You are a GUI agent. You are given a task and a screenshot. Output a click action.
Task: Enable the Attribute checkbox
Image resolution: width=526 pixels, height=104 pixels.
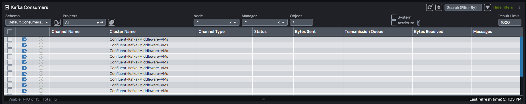pyautogui.click(x=394, y=23)
